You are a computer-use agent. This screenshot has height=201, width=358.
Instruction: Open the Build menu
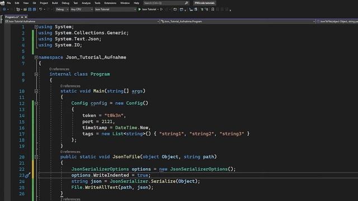pyautogui.click(x=55, y=3)
